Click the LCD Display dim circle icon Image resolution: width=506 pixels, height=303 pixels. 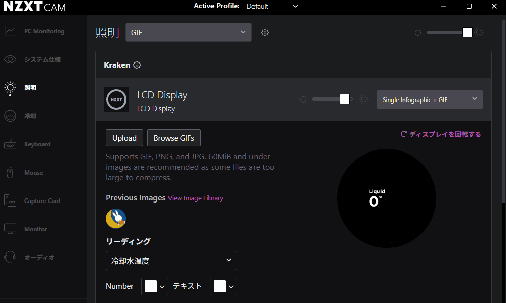click(x=303, y=99)
